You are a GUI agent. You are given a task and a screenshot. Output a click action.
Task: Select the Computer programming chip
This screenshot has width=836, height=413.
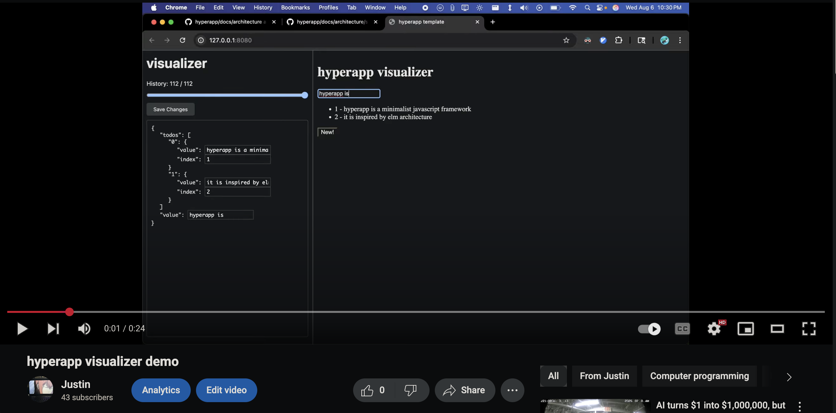tap(699, 376)
